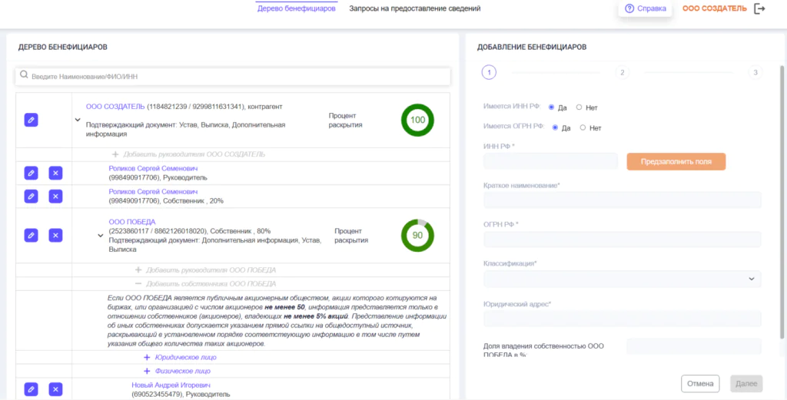Image resolution: width=787 pixels, height=400 pixels.
Task: Open the Классификация dropdown
Action: click(622, 279)
